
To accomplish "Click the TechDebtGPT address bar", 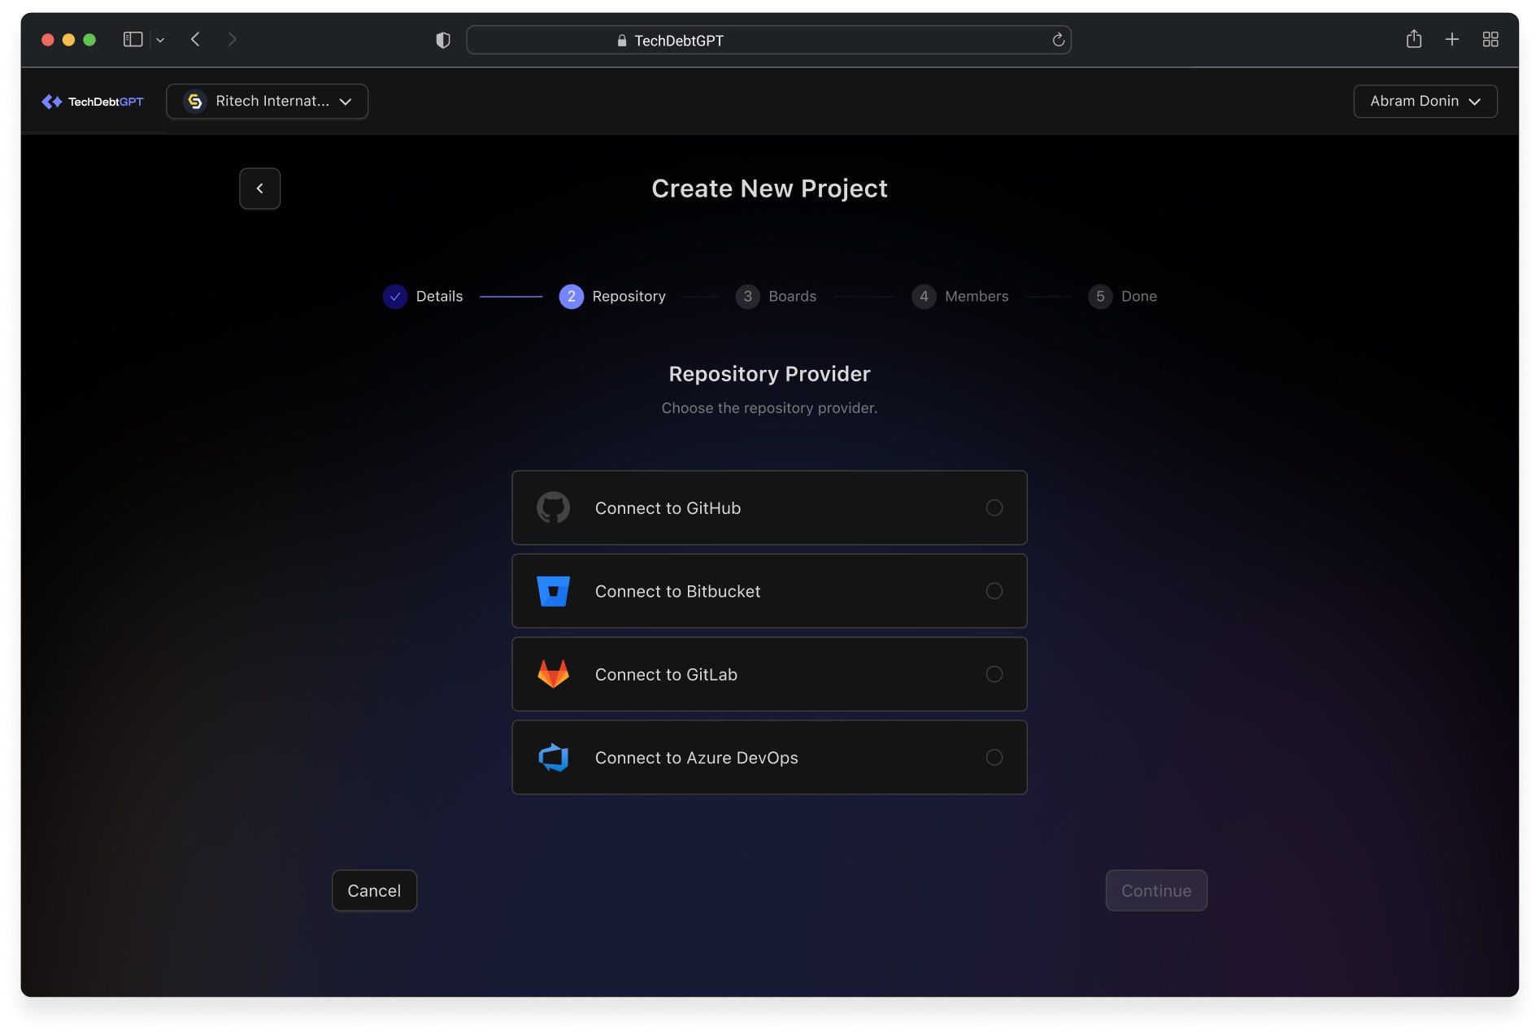I will pyautogui.click(x=768, y=40).
